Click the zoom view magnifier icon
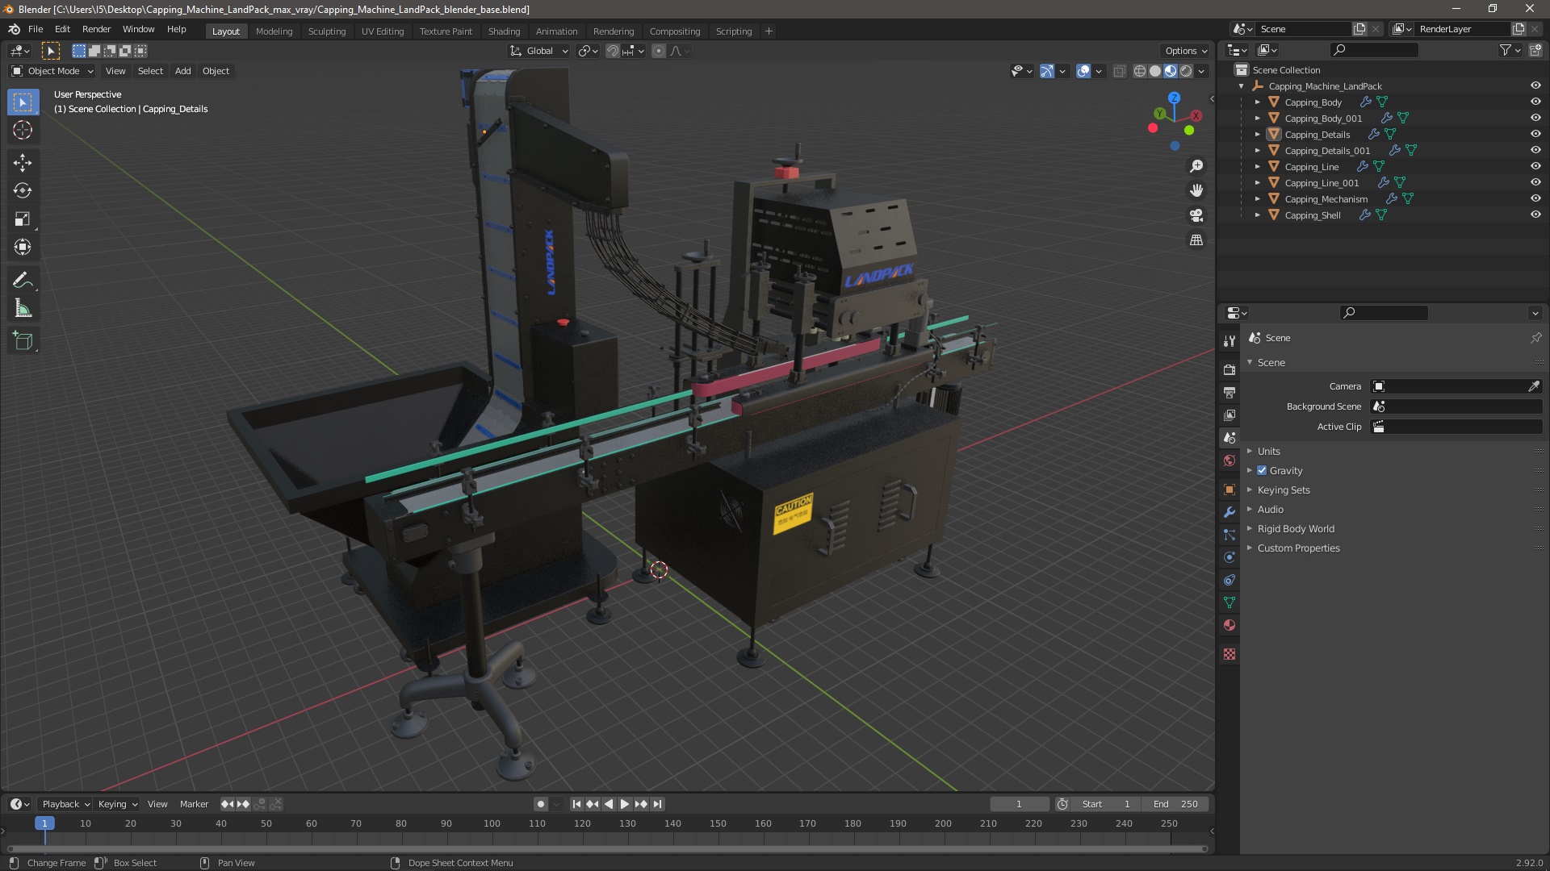Image resolution: width=1550 pixels, height=871 pixels. click(x=1196, y=166)
